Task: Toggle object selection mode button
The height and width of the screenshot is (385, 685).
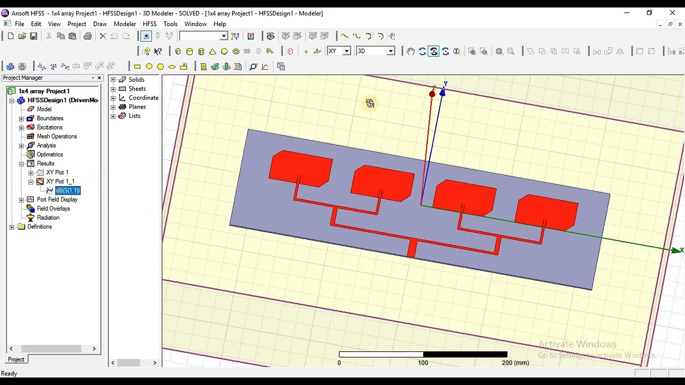Action: pos(146,36)
